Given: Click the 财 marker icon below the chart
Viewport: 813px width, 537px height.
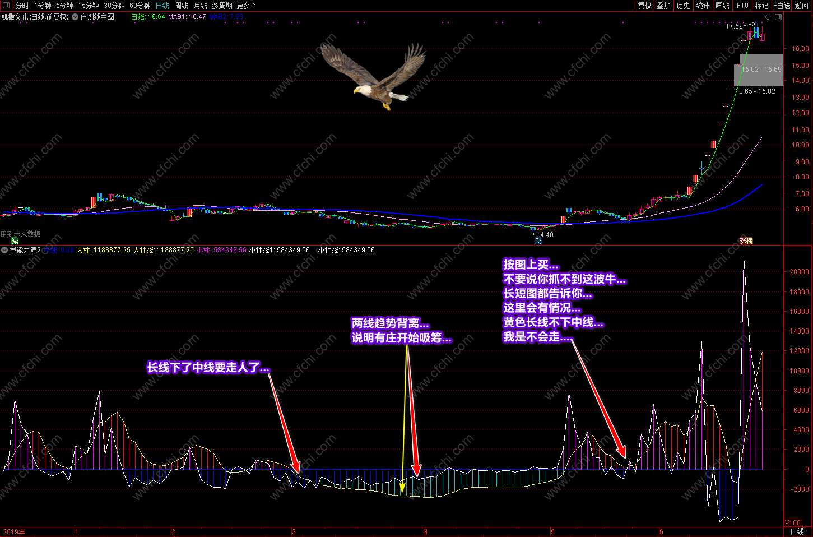Looking at the screenshot, I should click(x=538, y=241).
